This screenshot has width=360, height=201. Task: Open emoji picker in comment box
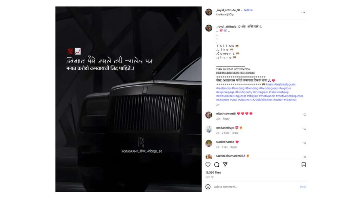coord(208,187)
